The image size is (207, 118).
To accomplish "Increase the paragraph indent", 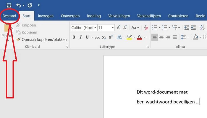I will click(193, 28).
